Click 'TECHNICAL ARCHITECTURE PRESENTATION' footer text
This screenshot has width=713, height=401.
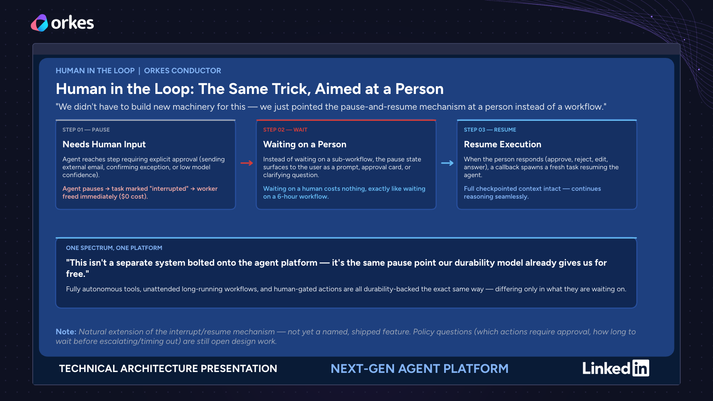click(168, 369)
